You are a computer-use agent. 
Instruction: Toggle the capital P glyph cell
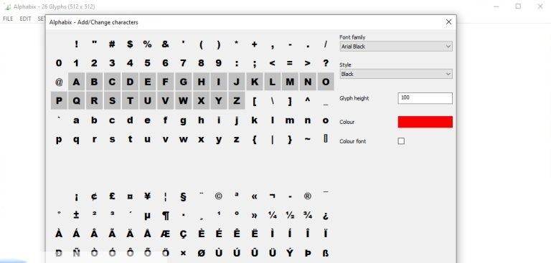click(x=59, y=101)
